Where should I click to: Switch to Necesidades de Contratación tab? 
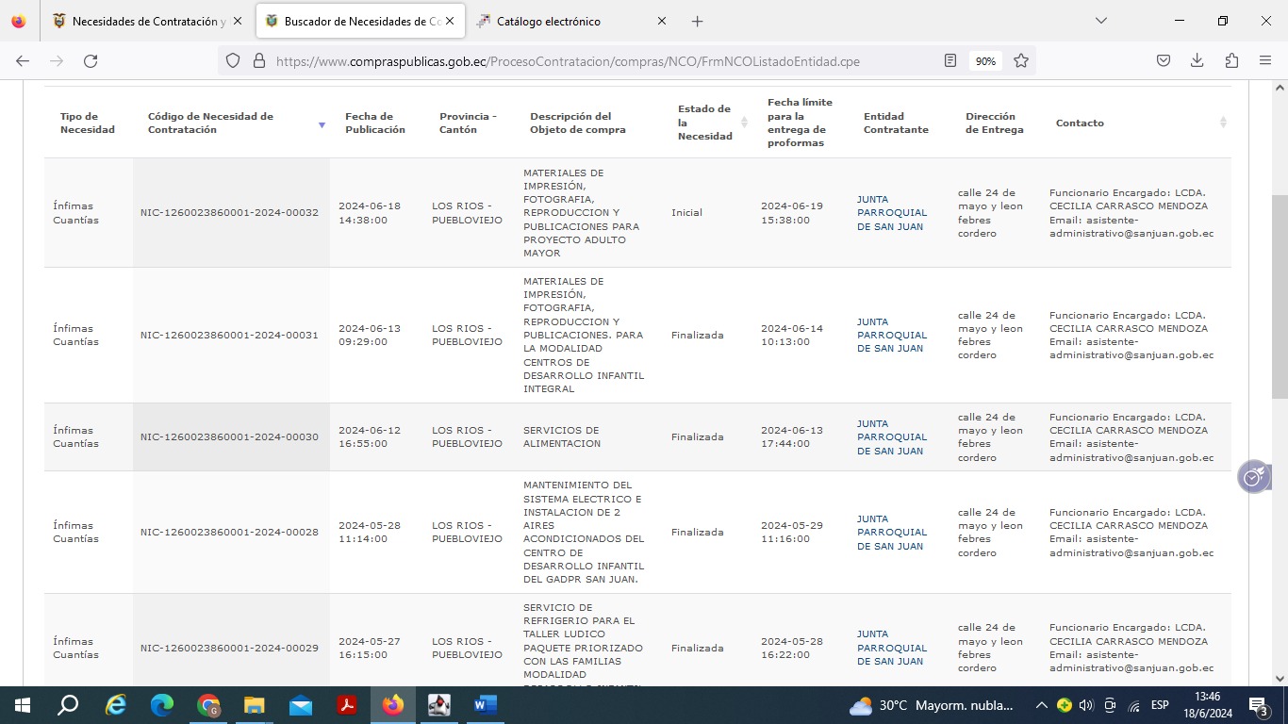pos(141,21)
